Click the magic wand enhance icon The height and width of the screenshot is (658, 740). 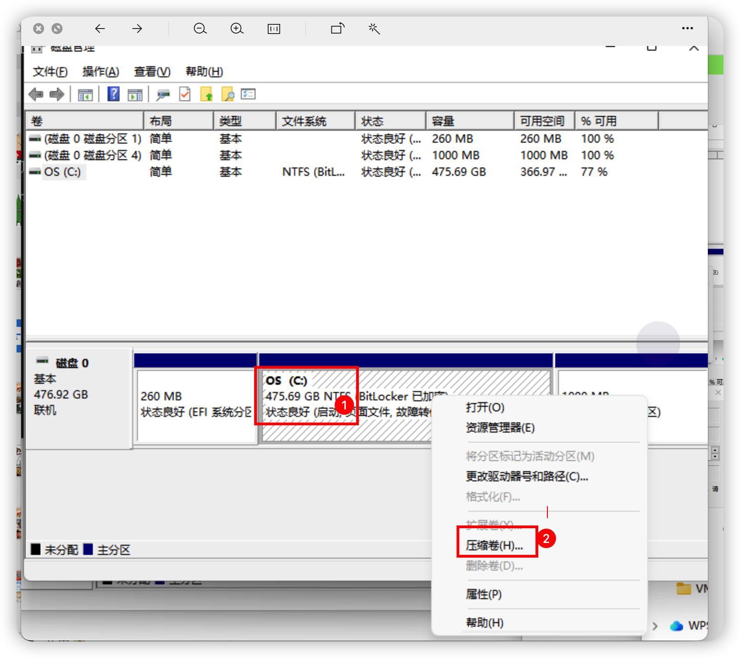coord(374,29)
